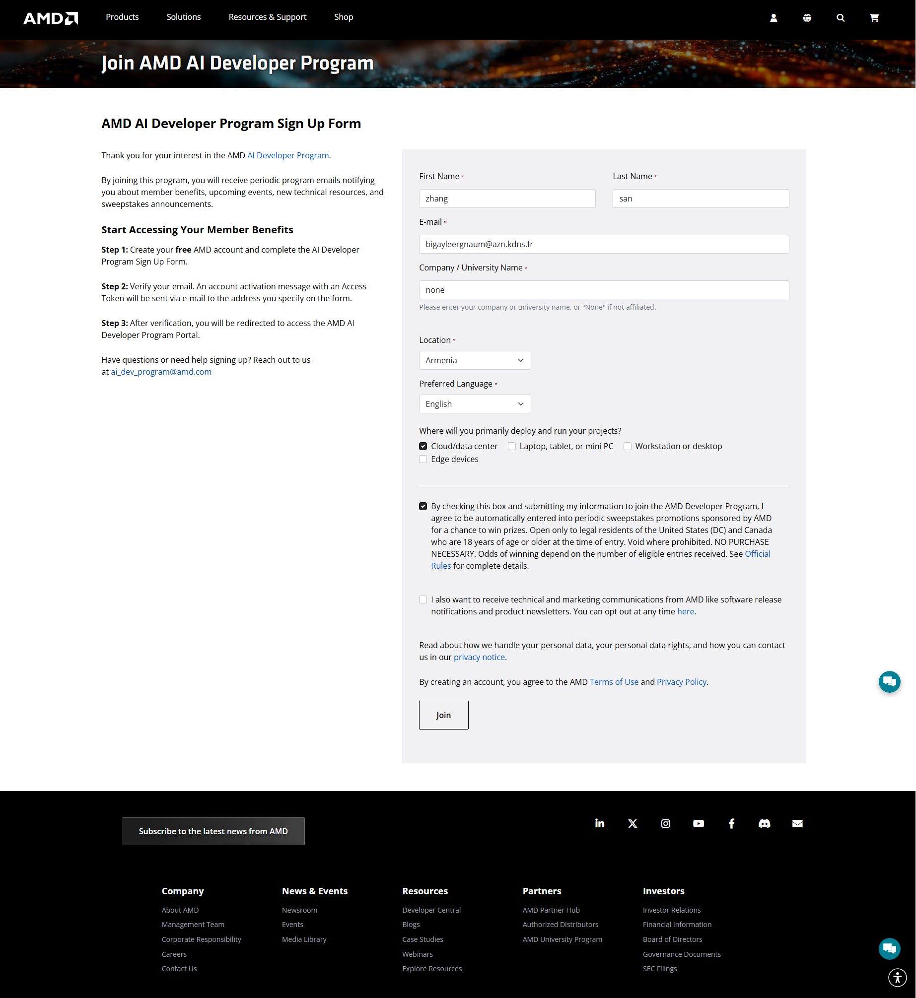This screenshot has height=998, width=916.
Task: Uncheck Cloud/data center checkbox
Action: pyautogui.click(x=423, y=446)
